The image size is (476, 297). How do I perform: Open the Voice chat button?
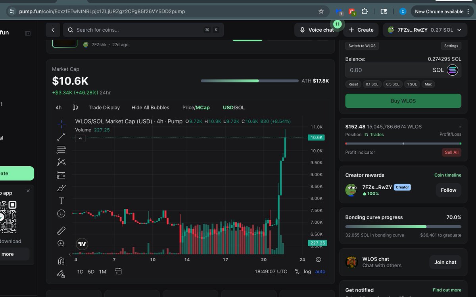coord(317,30)
